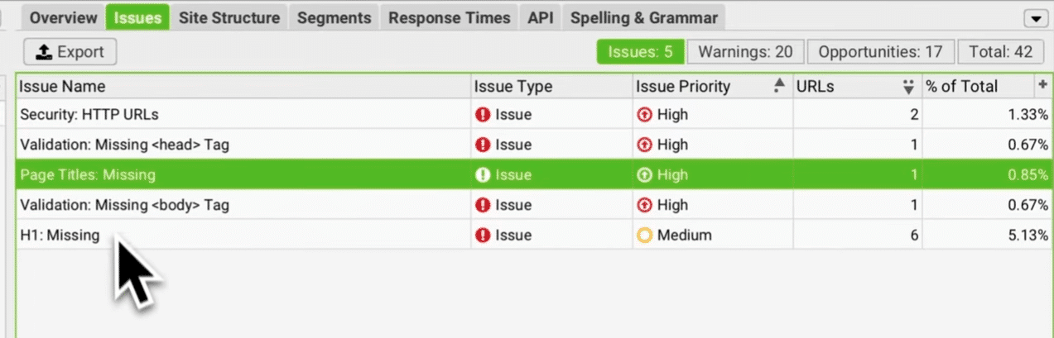
Task: Click the plus icon to add table columns
Action: click(1042, 85)
